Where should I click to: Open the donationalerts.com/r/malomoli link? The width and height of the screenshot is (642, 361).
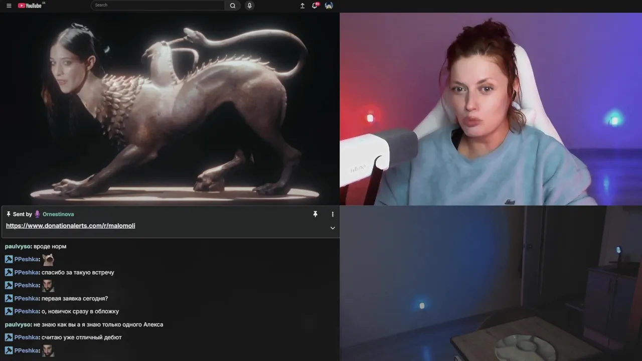(x=70, y=226)
